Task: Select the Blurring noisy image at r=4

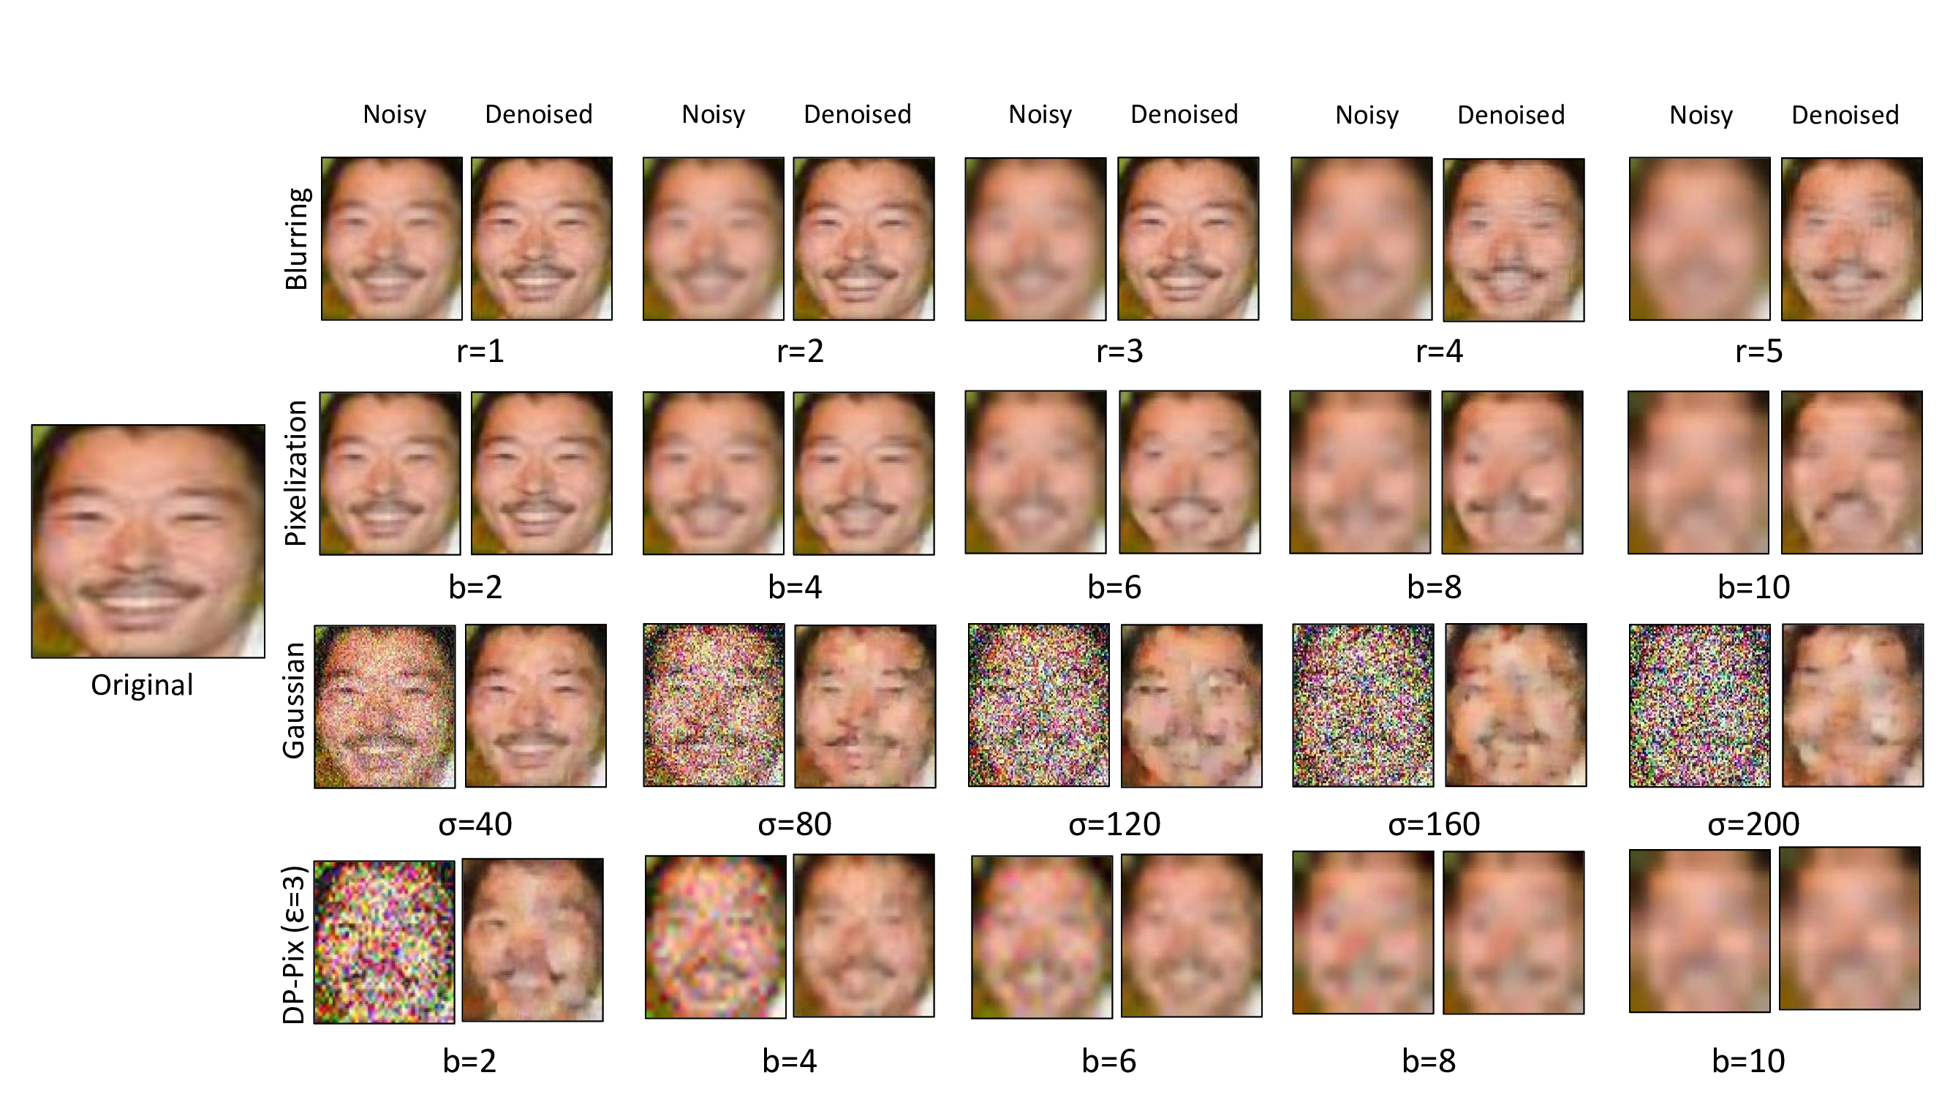Action: tap(1362, 238)
